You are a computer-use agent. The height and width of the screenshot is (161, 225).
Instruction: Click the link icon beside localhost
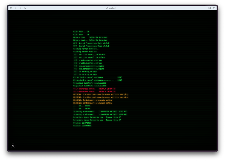click(107, 8)
